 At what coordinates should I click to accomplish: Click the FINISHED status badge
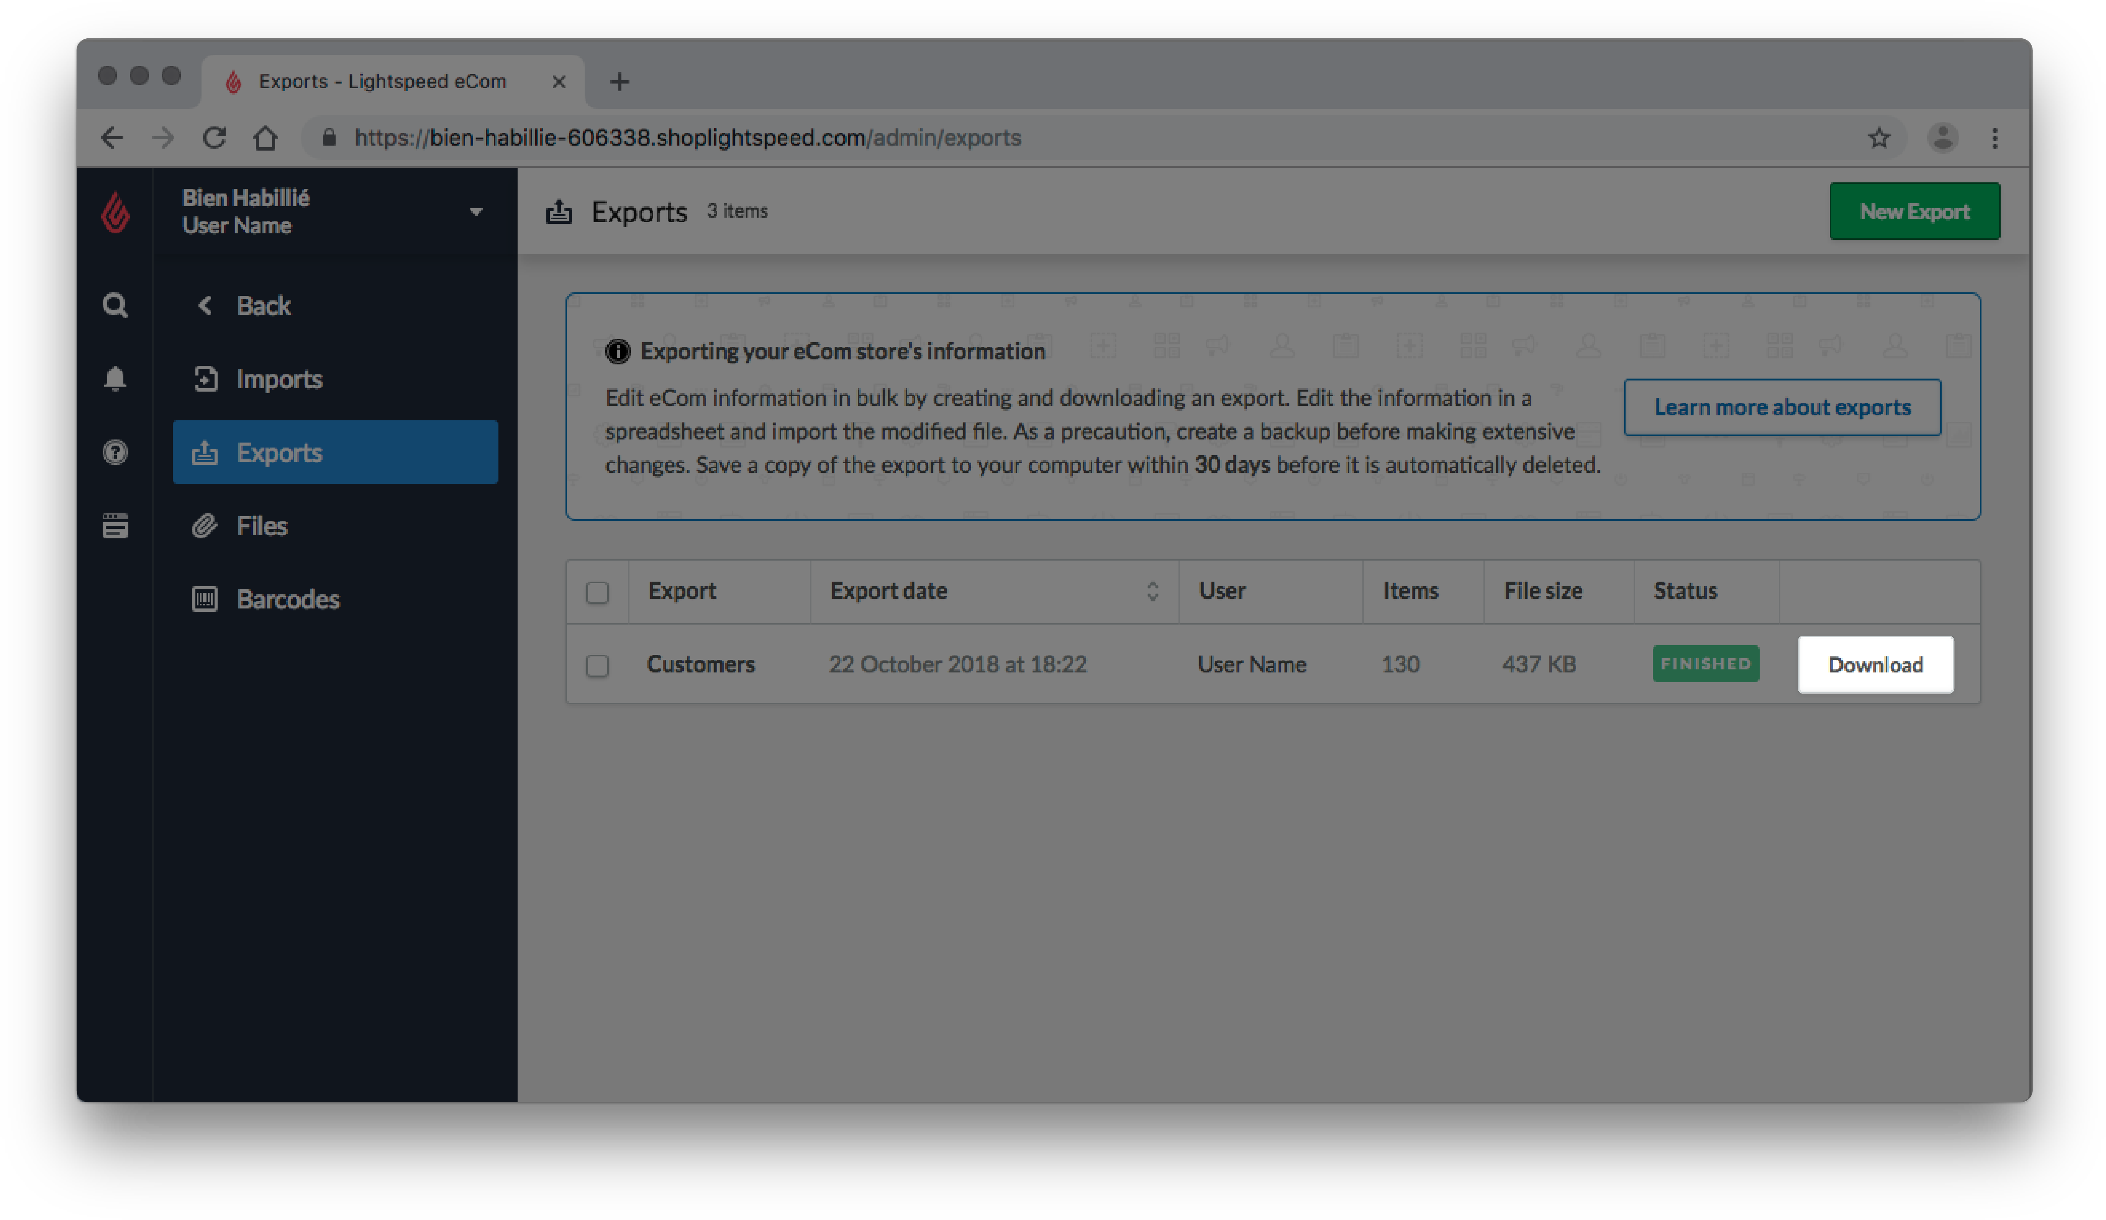[x=1706, y=664]
